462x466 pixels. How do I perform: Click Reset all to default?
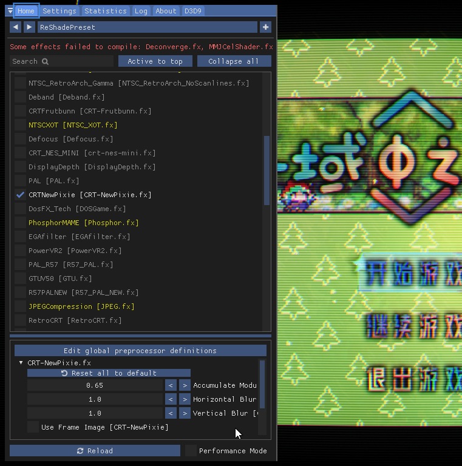pyautogui.click(x=109, y=373)
